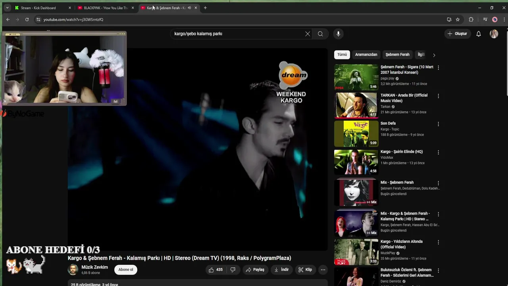508x286 pixels.
Task: Mute the Kargo & Şebnem Ferah tab audio icon
Action: pos(189,8)
